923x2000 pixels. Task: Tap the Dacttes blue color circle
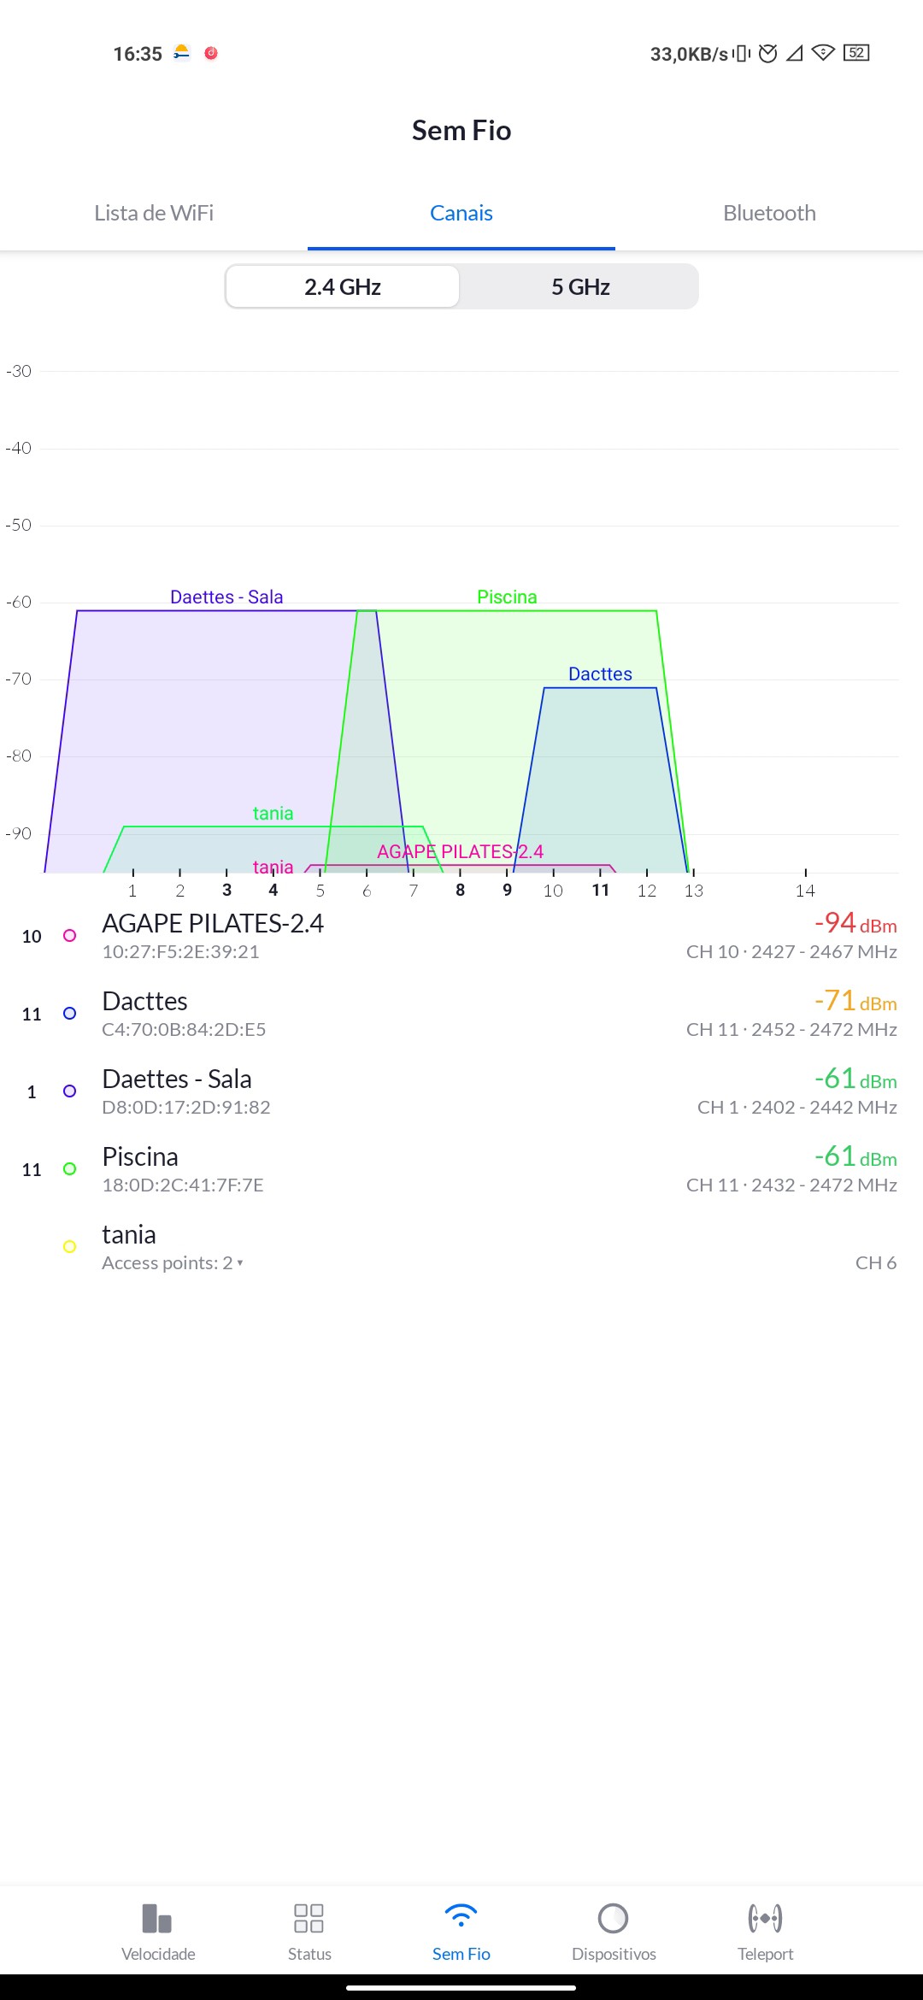coord(70,1014)
